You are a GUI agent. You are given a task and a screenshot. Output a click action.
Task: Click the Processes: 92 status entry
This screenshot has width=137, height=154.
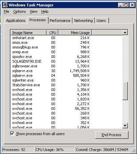(18, 150)
